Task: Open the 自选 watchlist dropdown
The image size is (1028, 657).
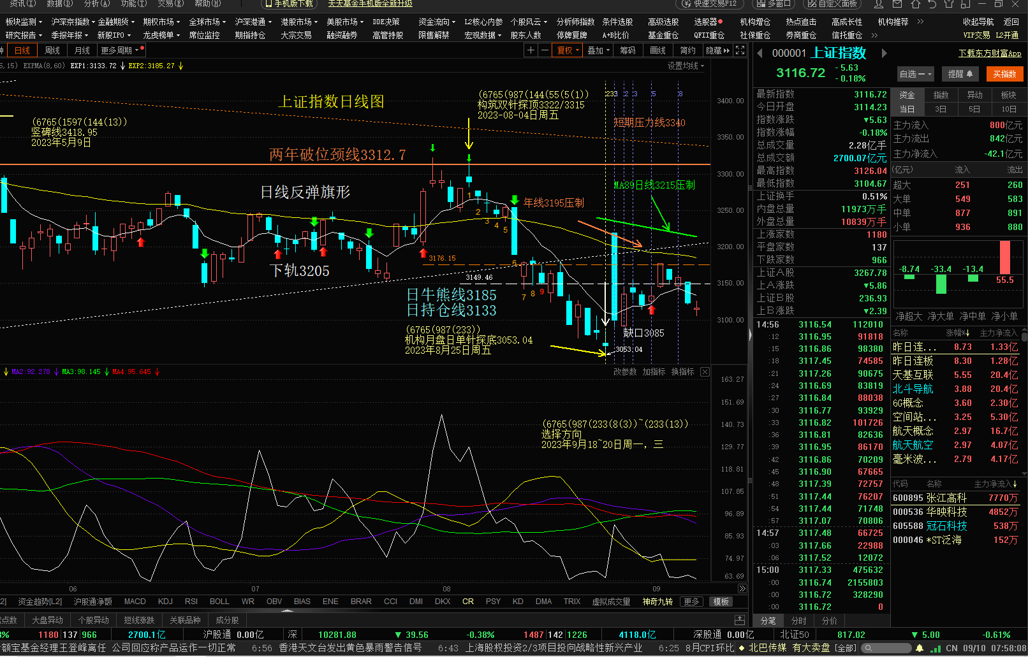Action: 916,75
